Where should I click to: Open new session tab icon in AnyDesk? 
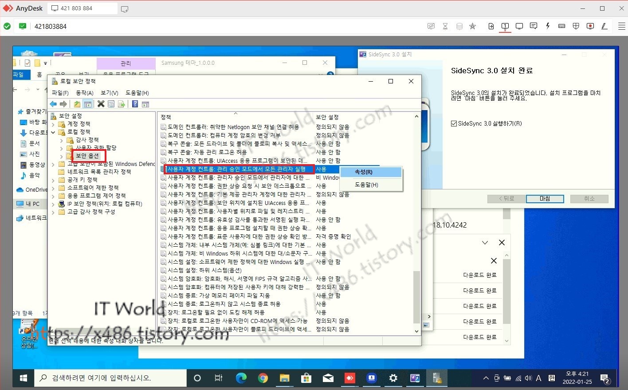click(125, 8)
